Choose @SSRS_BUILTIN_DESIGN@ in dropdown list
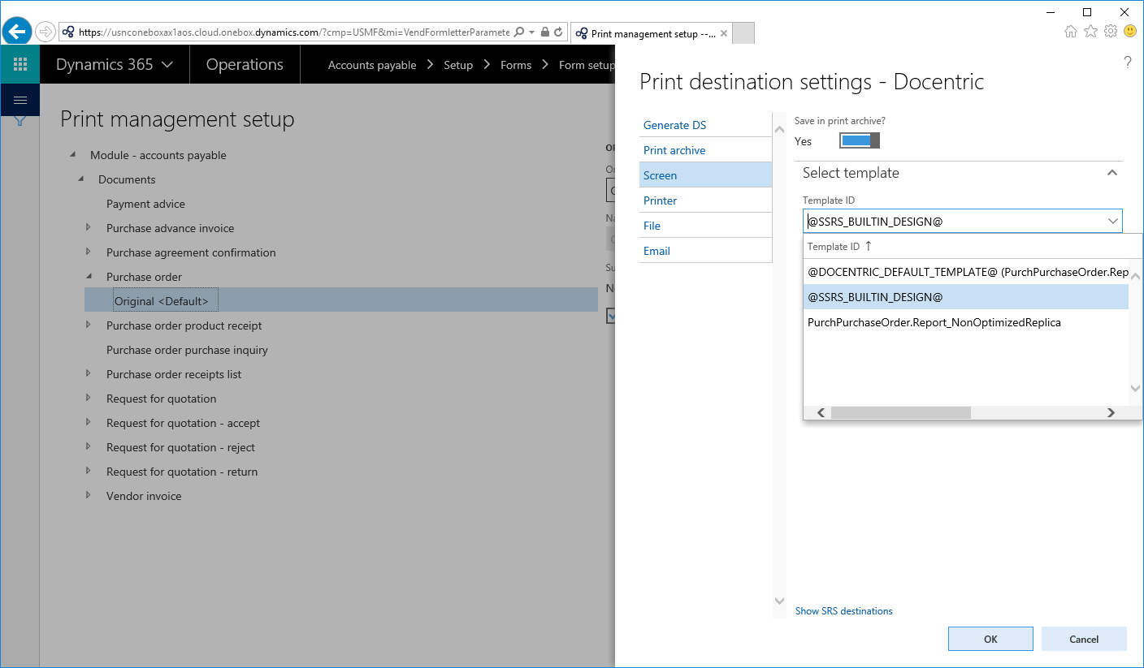 966,297
